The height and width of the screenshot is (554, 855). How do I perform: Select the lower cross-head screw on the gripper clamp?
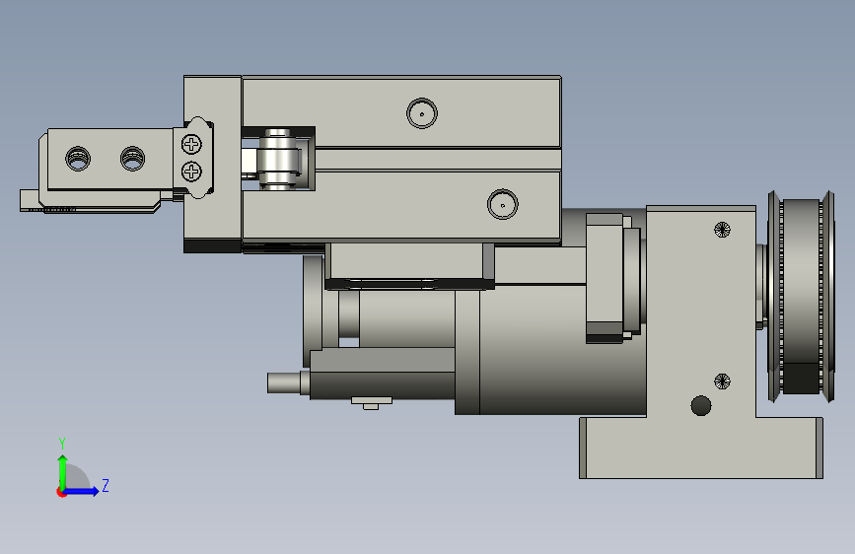(191, 172)
